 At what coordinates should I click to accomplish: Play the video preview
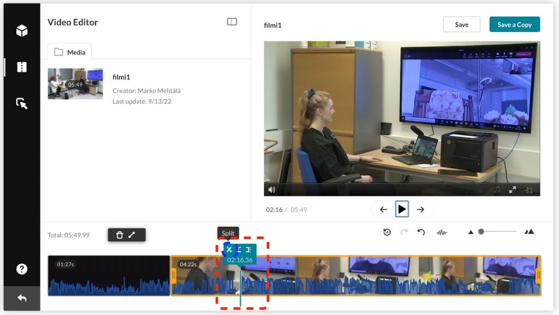pyautogui.click(x=402, y=209)
